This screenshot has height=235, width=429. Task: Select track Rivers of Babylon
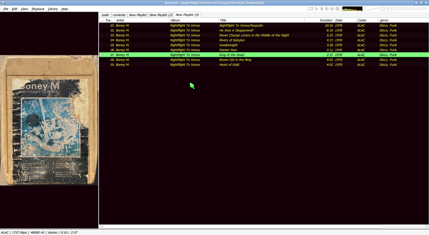point(264,40)
